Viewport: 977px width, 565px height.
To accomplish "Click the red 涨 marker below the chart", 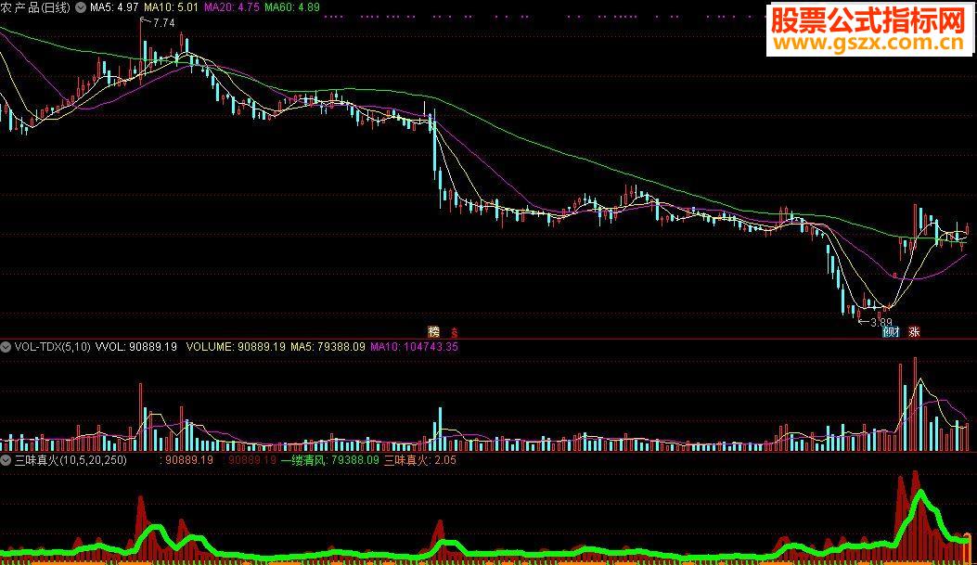I will (914, 332).
